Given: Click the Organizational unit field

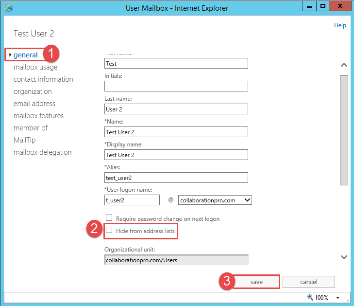Looking at the screenshot, I should tap(176, 260).
